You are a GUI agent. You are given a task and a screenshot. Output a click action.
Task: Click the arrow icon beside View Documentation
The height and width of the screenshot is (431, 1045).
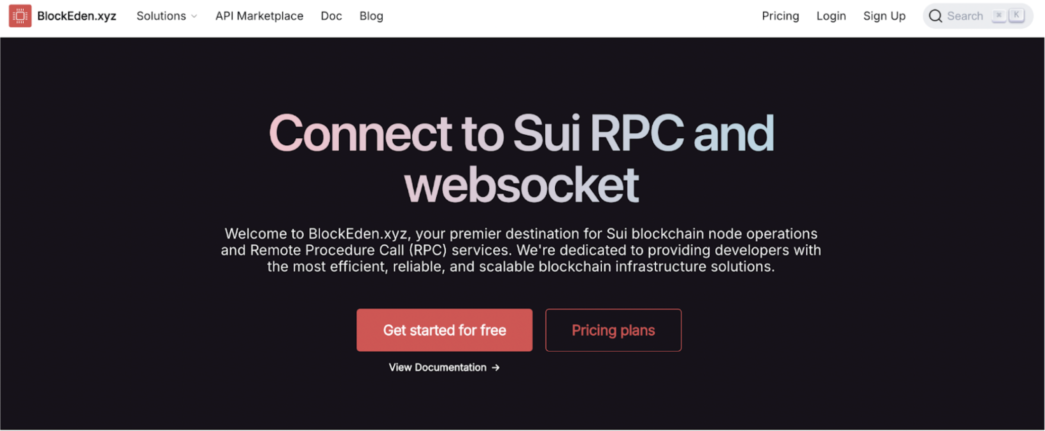496,367
